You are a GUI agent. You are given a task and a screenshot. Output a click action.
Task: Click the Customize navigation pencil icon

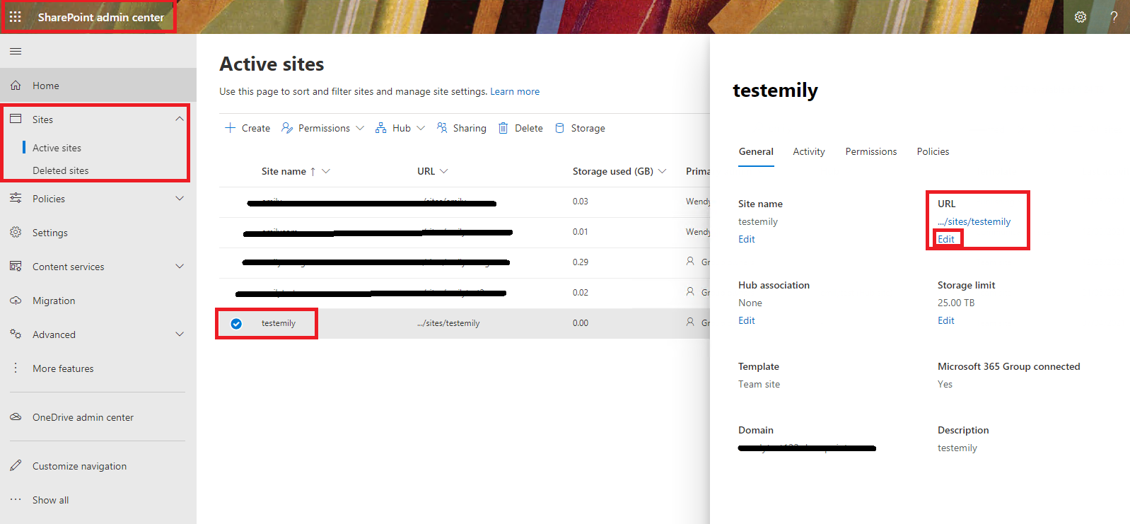click(16, 465)
